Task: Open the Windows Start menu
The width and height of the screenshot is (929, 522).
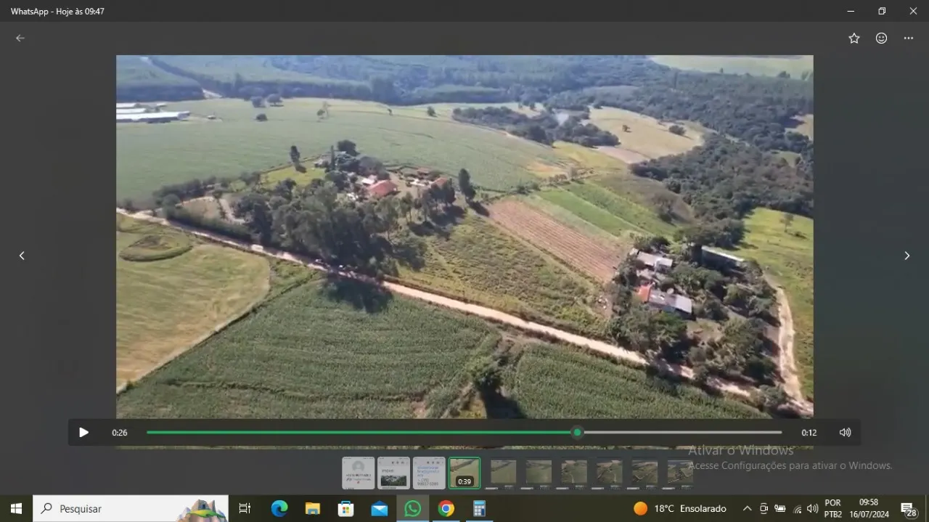Action: pyautogui.click(x=16, y=509)
